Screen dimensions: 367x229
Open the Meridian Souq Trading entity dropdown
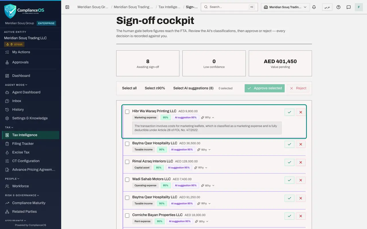pos(285,7)
